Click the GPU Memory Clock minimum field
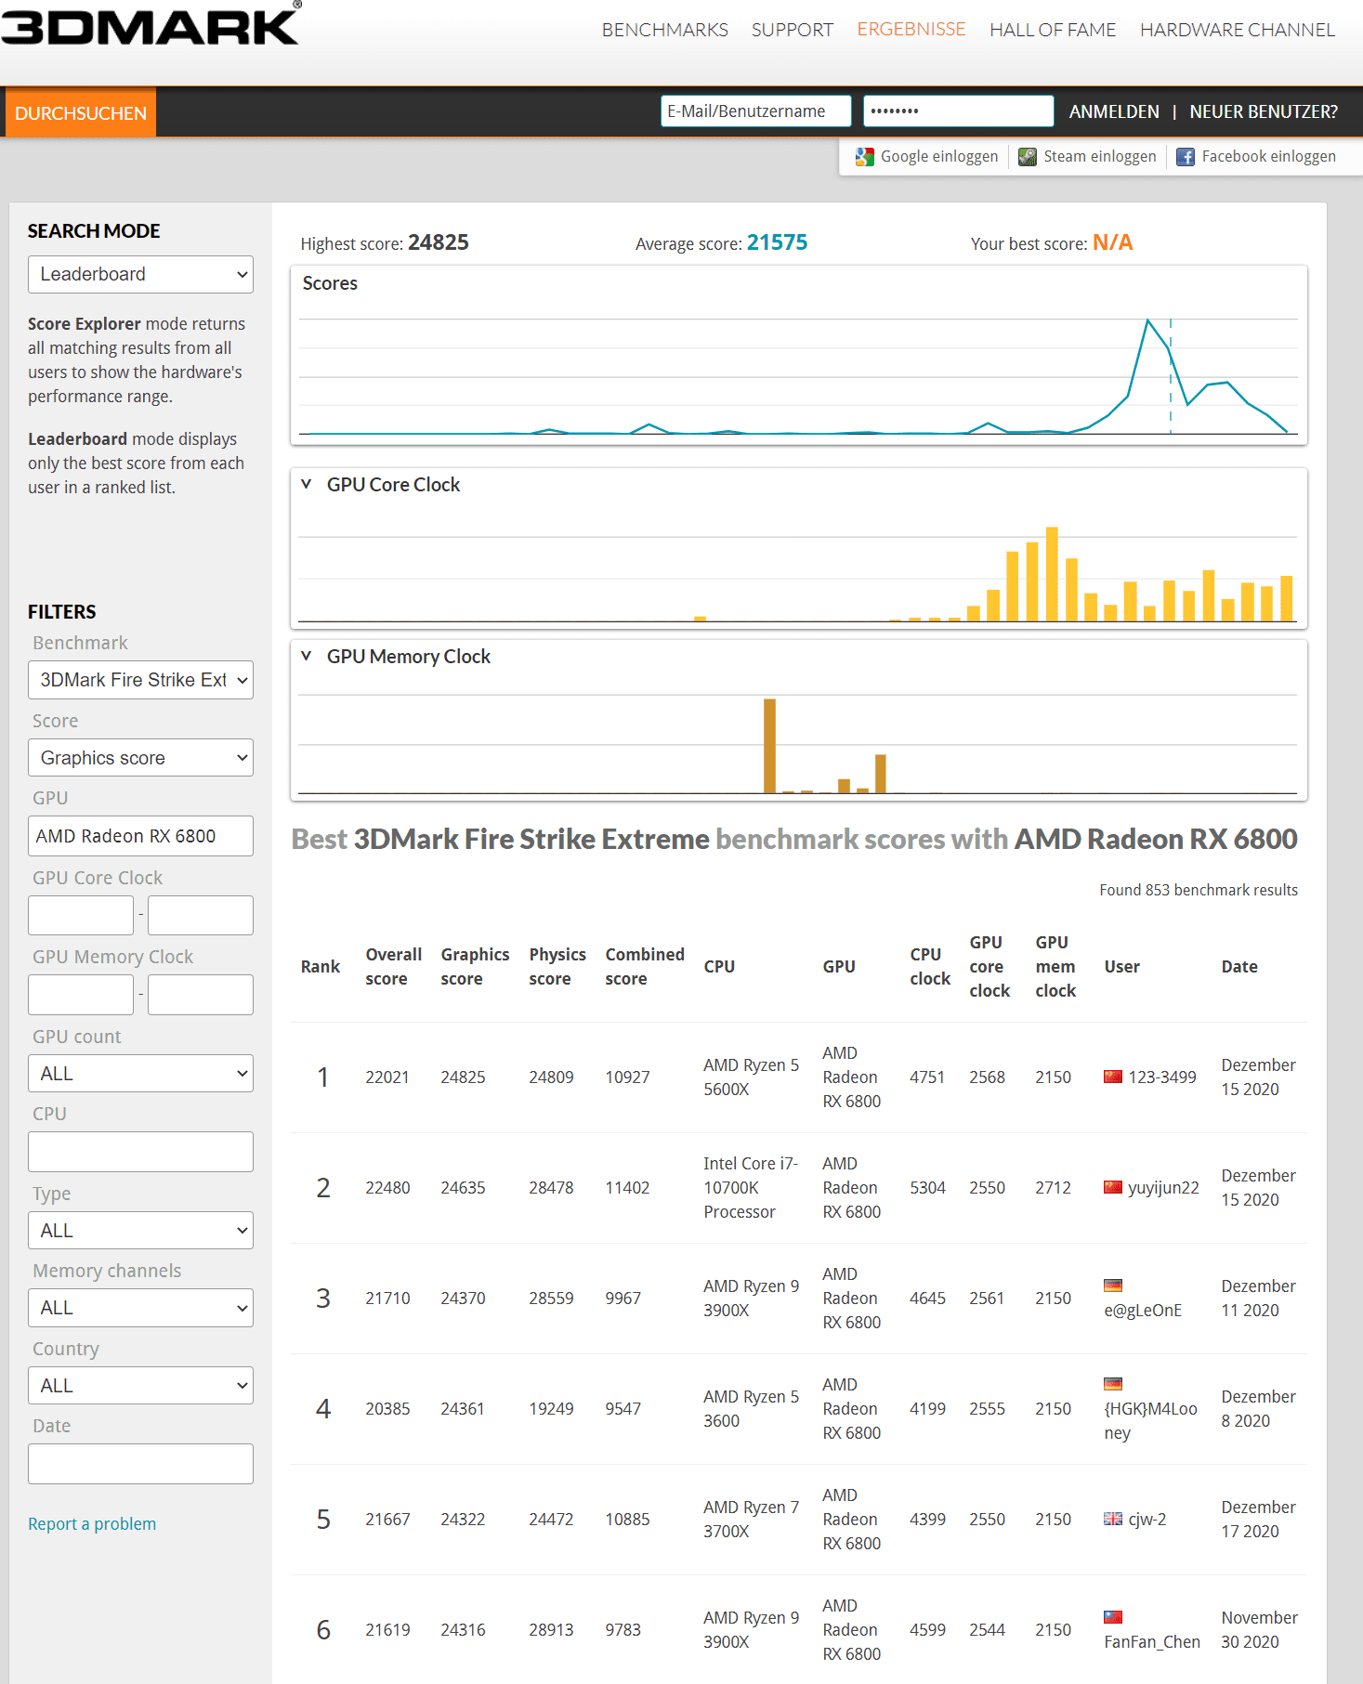Image resolution: width=1363 pixels, height=1684 pixels. tap(81, 995)
